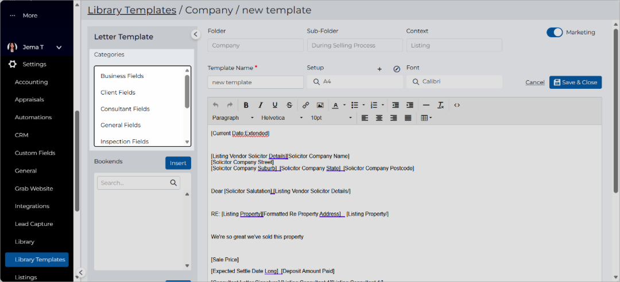Insert a numbered list
This screenshot has height=282, width=620.
coord(374,105)
